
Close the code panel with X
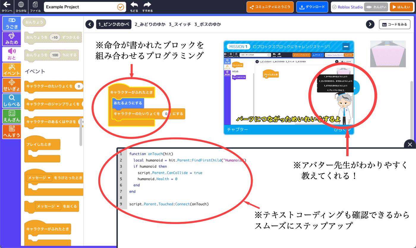[x=410, y=144]
